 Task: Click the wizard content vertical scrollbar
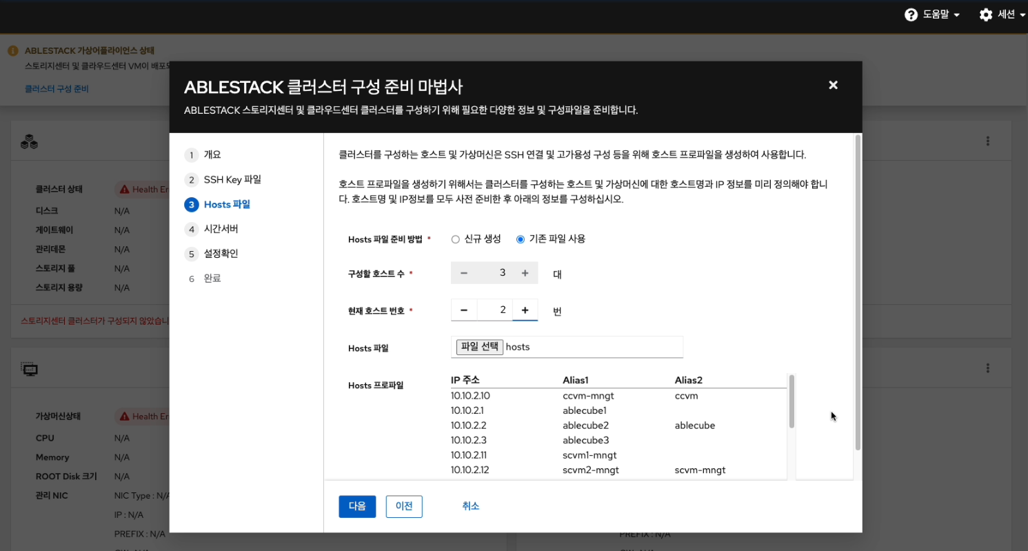[x=858, y=293]
